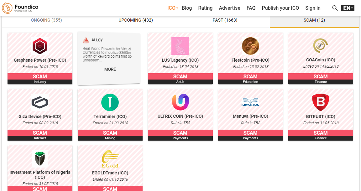This screenshot has height=191, width=361.
Task: Open Graphene Power (Pre-ICO) title
Action: click(40, 60)
